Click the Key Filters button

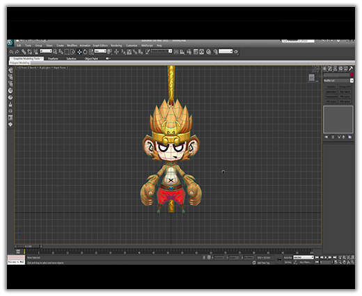coord(305,263)
